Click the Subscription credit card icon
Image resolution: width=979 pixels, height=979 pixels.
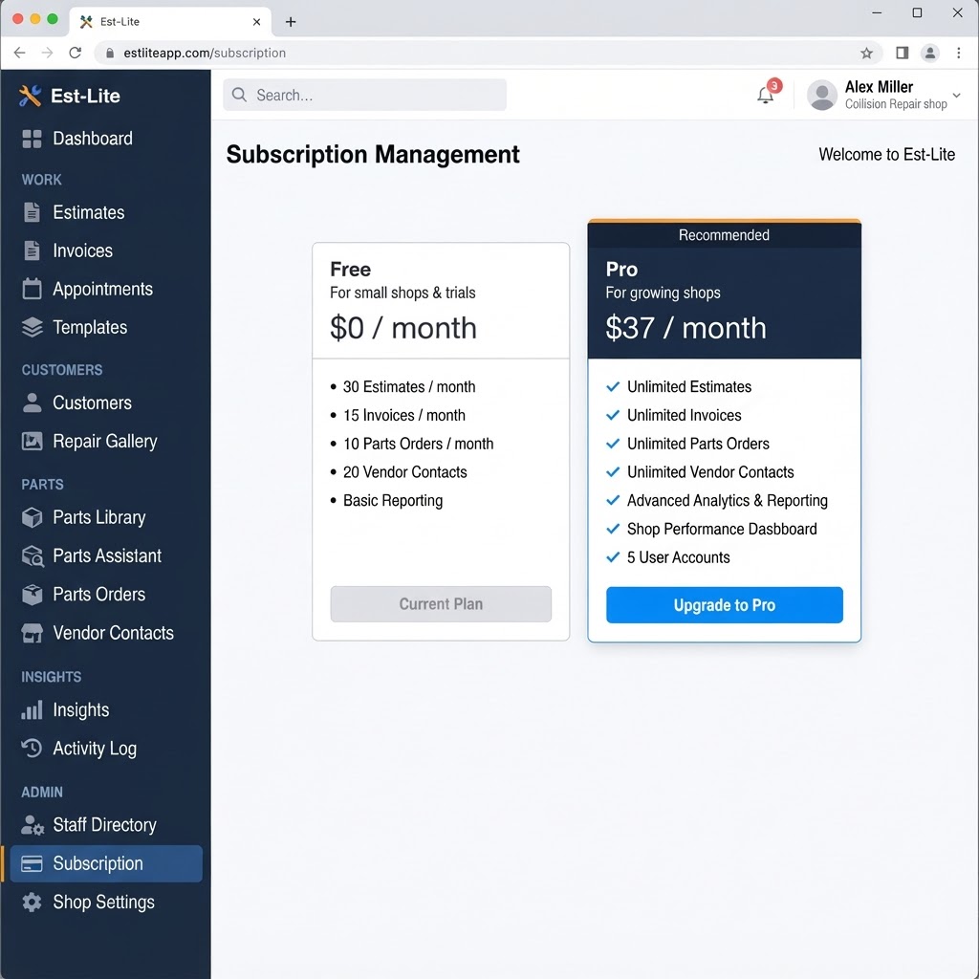pyautogui.click(x=32, y=863)
